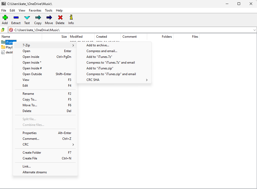Expand the CRC SHA submenu
The image size is (257, 189).
(147, 80)
